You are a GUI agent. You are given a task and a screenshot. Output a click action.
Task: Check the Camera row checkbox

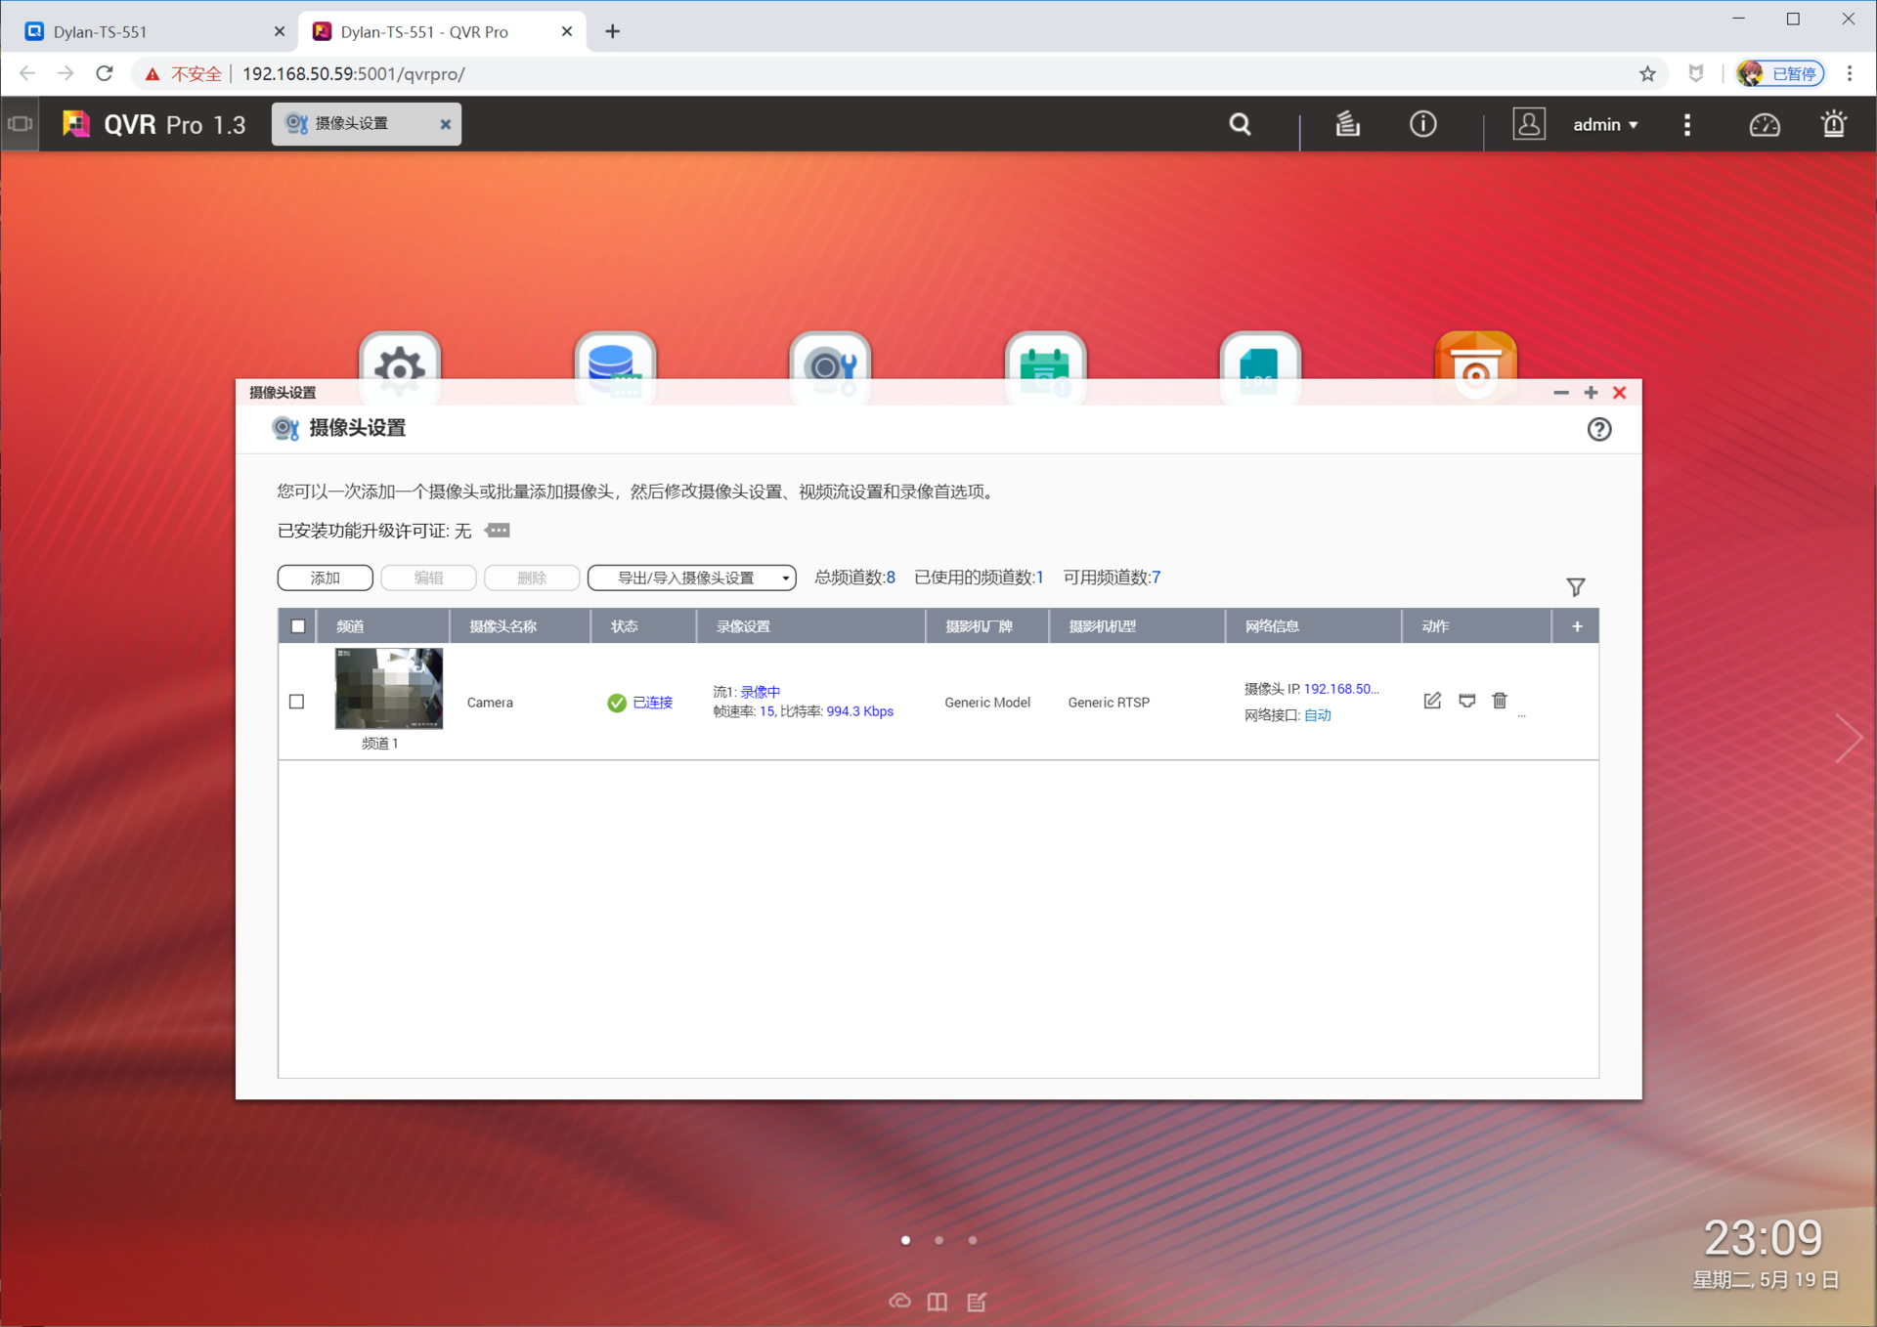coord(297,702)
